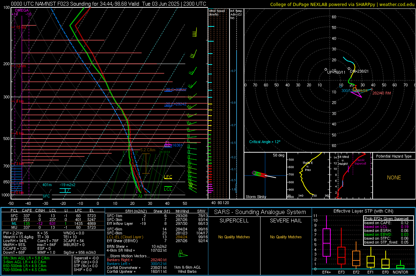This screenshot has height=276, width=416.
Task: Click the cluster of storm slinky circles
Action: pos(259,174)
